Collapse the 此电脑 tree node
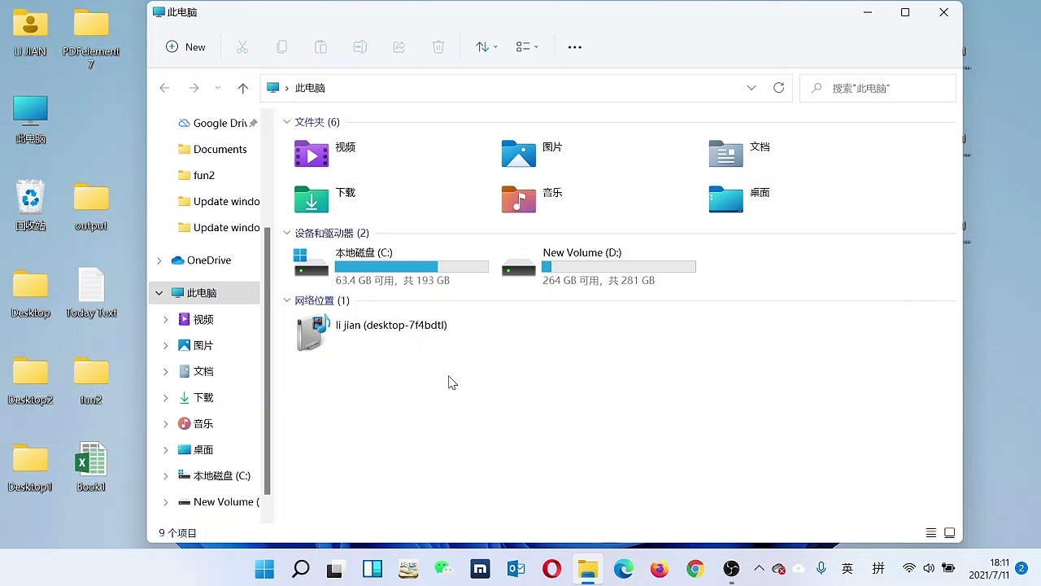Image resolution: width=1041 pixels, height=586 pixels. pyautogui.click(x=159, y=293)
